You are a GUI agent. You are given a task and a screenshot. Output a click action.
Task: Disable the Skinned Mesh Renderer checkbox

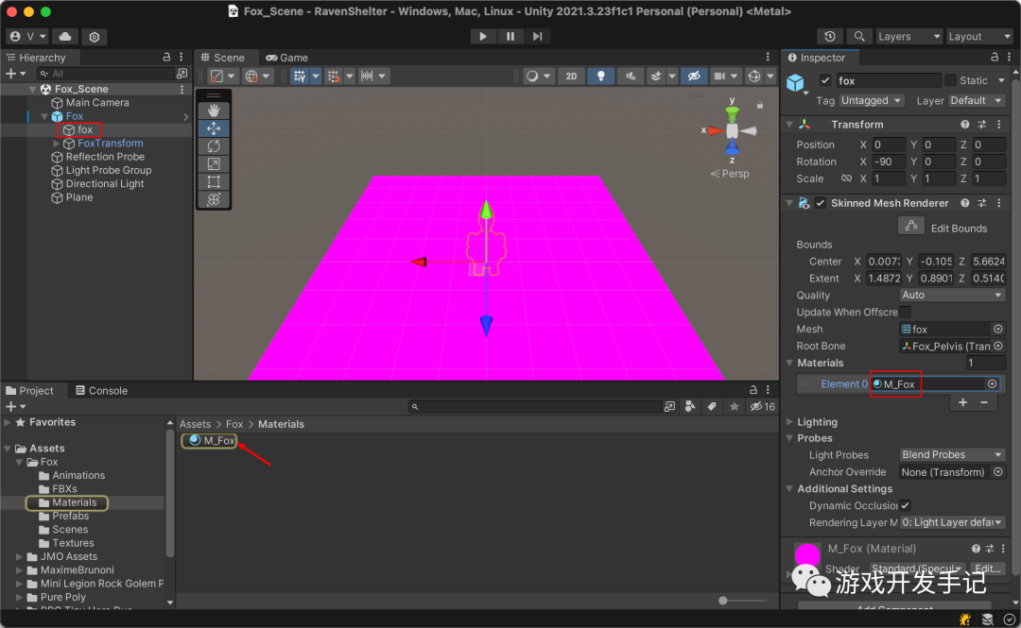(x=821, y=203)
